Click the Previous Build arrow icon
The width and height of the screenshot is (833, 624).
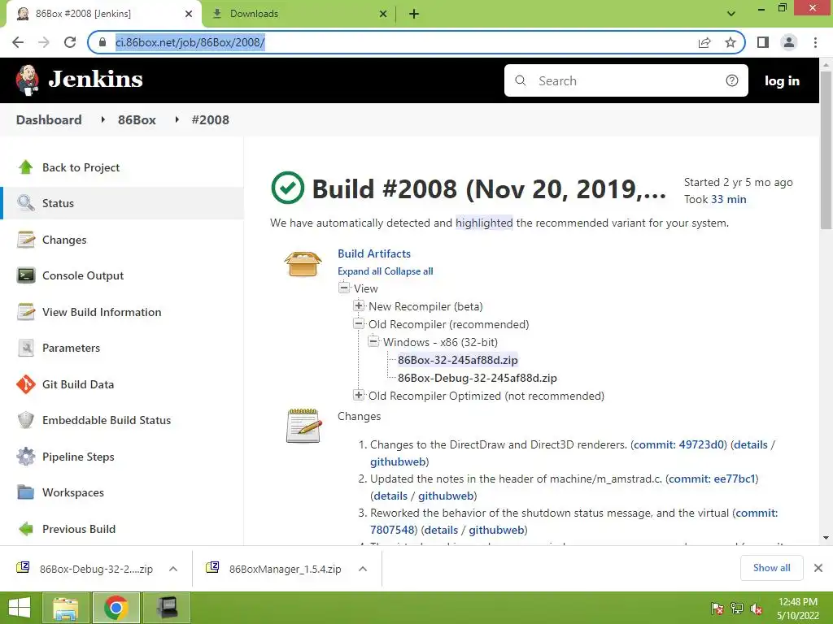pyautogui.click(x=25, y=528)
